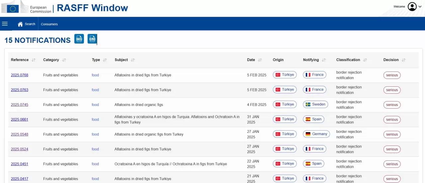Click the '15 NOTIFICATIONS' heading

(x=38, y=40)
